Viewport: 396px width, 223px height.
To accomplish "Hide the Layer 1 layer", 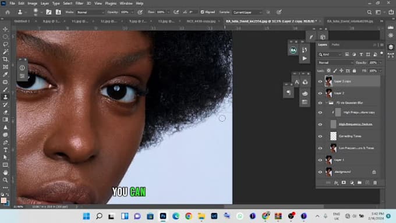I will pyautogui.click(x=320, y=160).
